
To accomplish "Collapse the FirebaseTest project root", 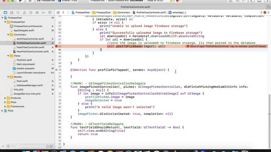I will [2, 18].
